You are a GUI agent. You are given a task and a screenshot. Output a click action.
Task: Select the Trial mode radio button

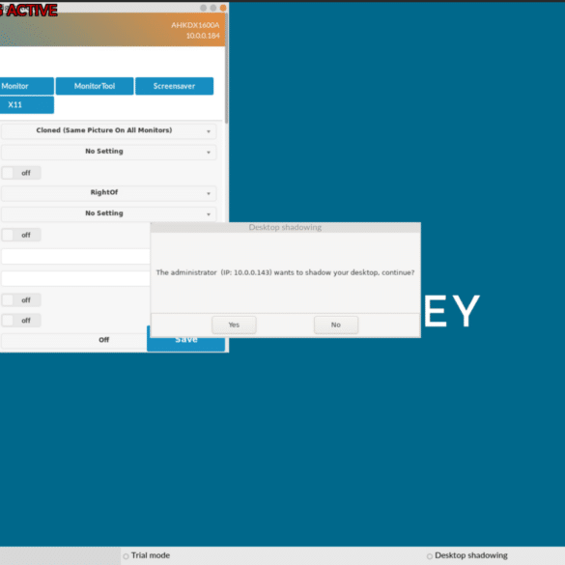pyautogui.click(x=126, y=556)
